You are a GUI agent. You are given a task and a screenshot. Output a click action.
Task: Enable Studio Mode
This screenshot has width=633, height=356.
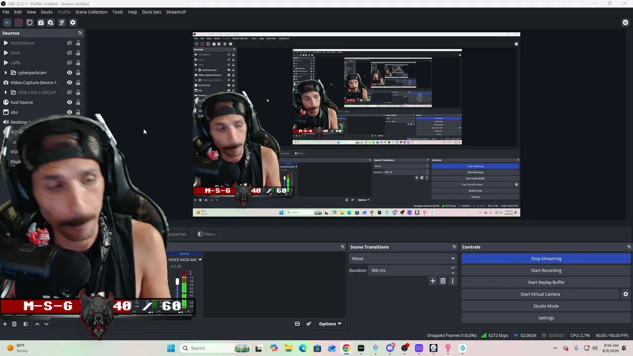tap(546, 306)
